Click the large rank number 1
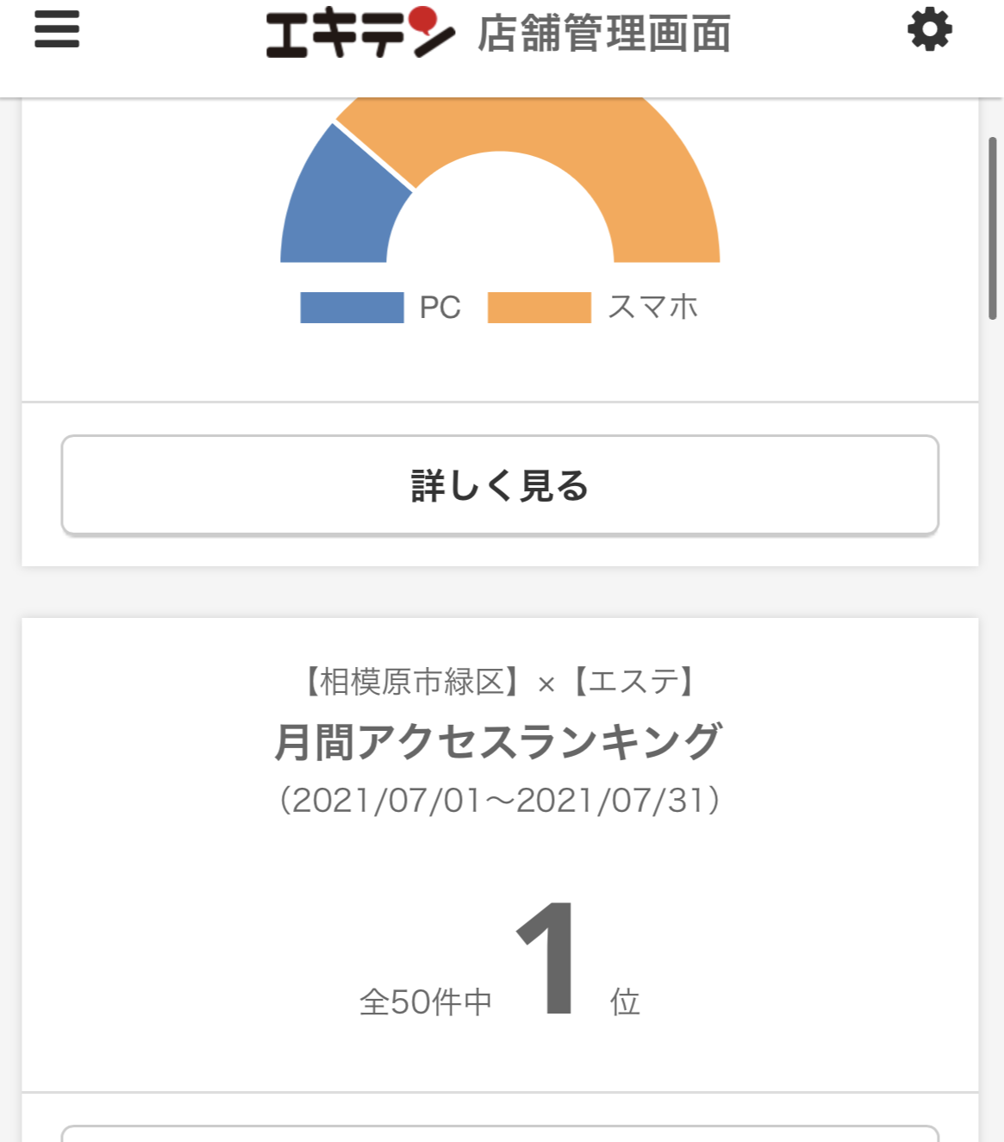Image resolution: width=1004 pixels, height=1142 pixels. [x=549, y=958]
